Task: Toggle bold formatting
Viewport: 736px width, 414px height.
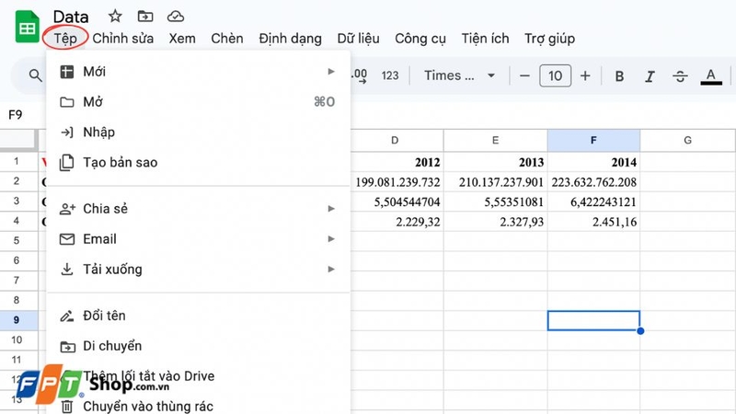Action: pyautogui.click(x=619, y=75)
